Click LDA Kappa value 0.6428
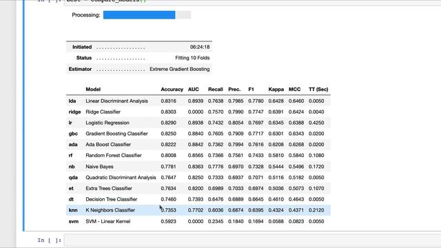 pos(276,101)
